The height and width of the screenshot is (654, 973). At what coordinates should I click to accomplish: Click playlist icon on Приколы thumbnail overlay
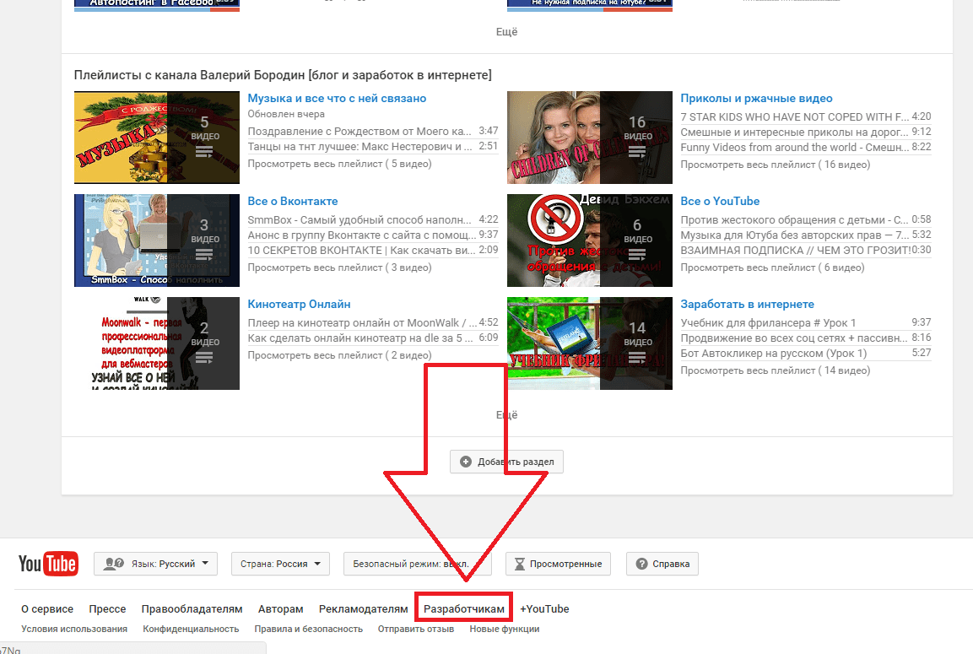[637, 152]
